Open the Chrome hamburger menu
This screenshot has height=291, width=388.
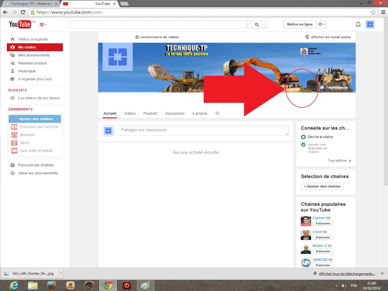(x=383, y=12)
